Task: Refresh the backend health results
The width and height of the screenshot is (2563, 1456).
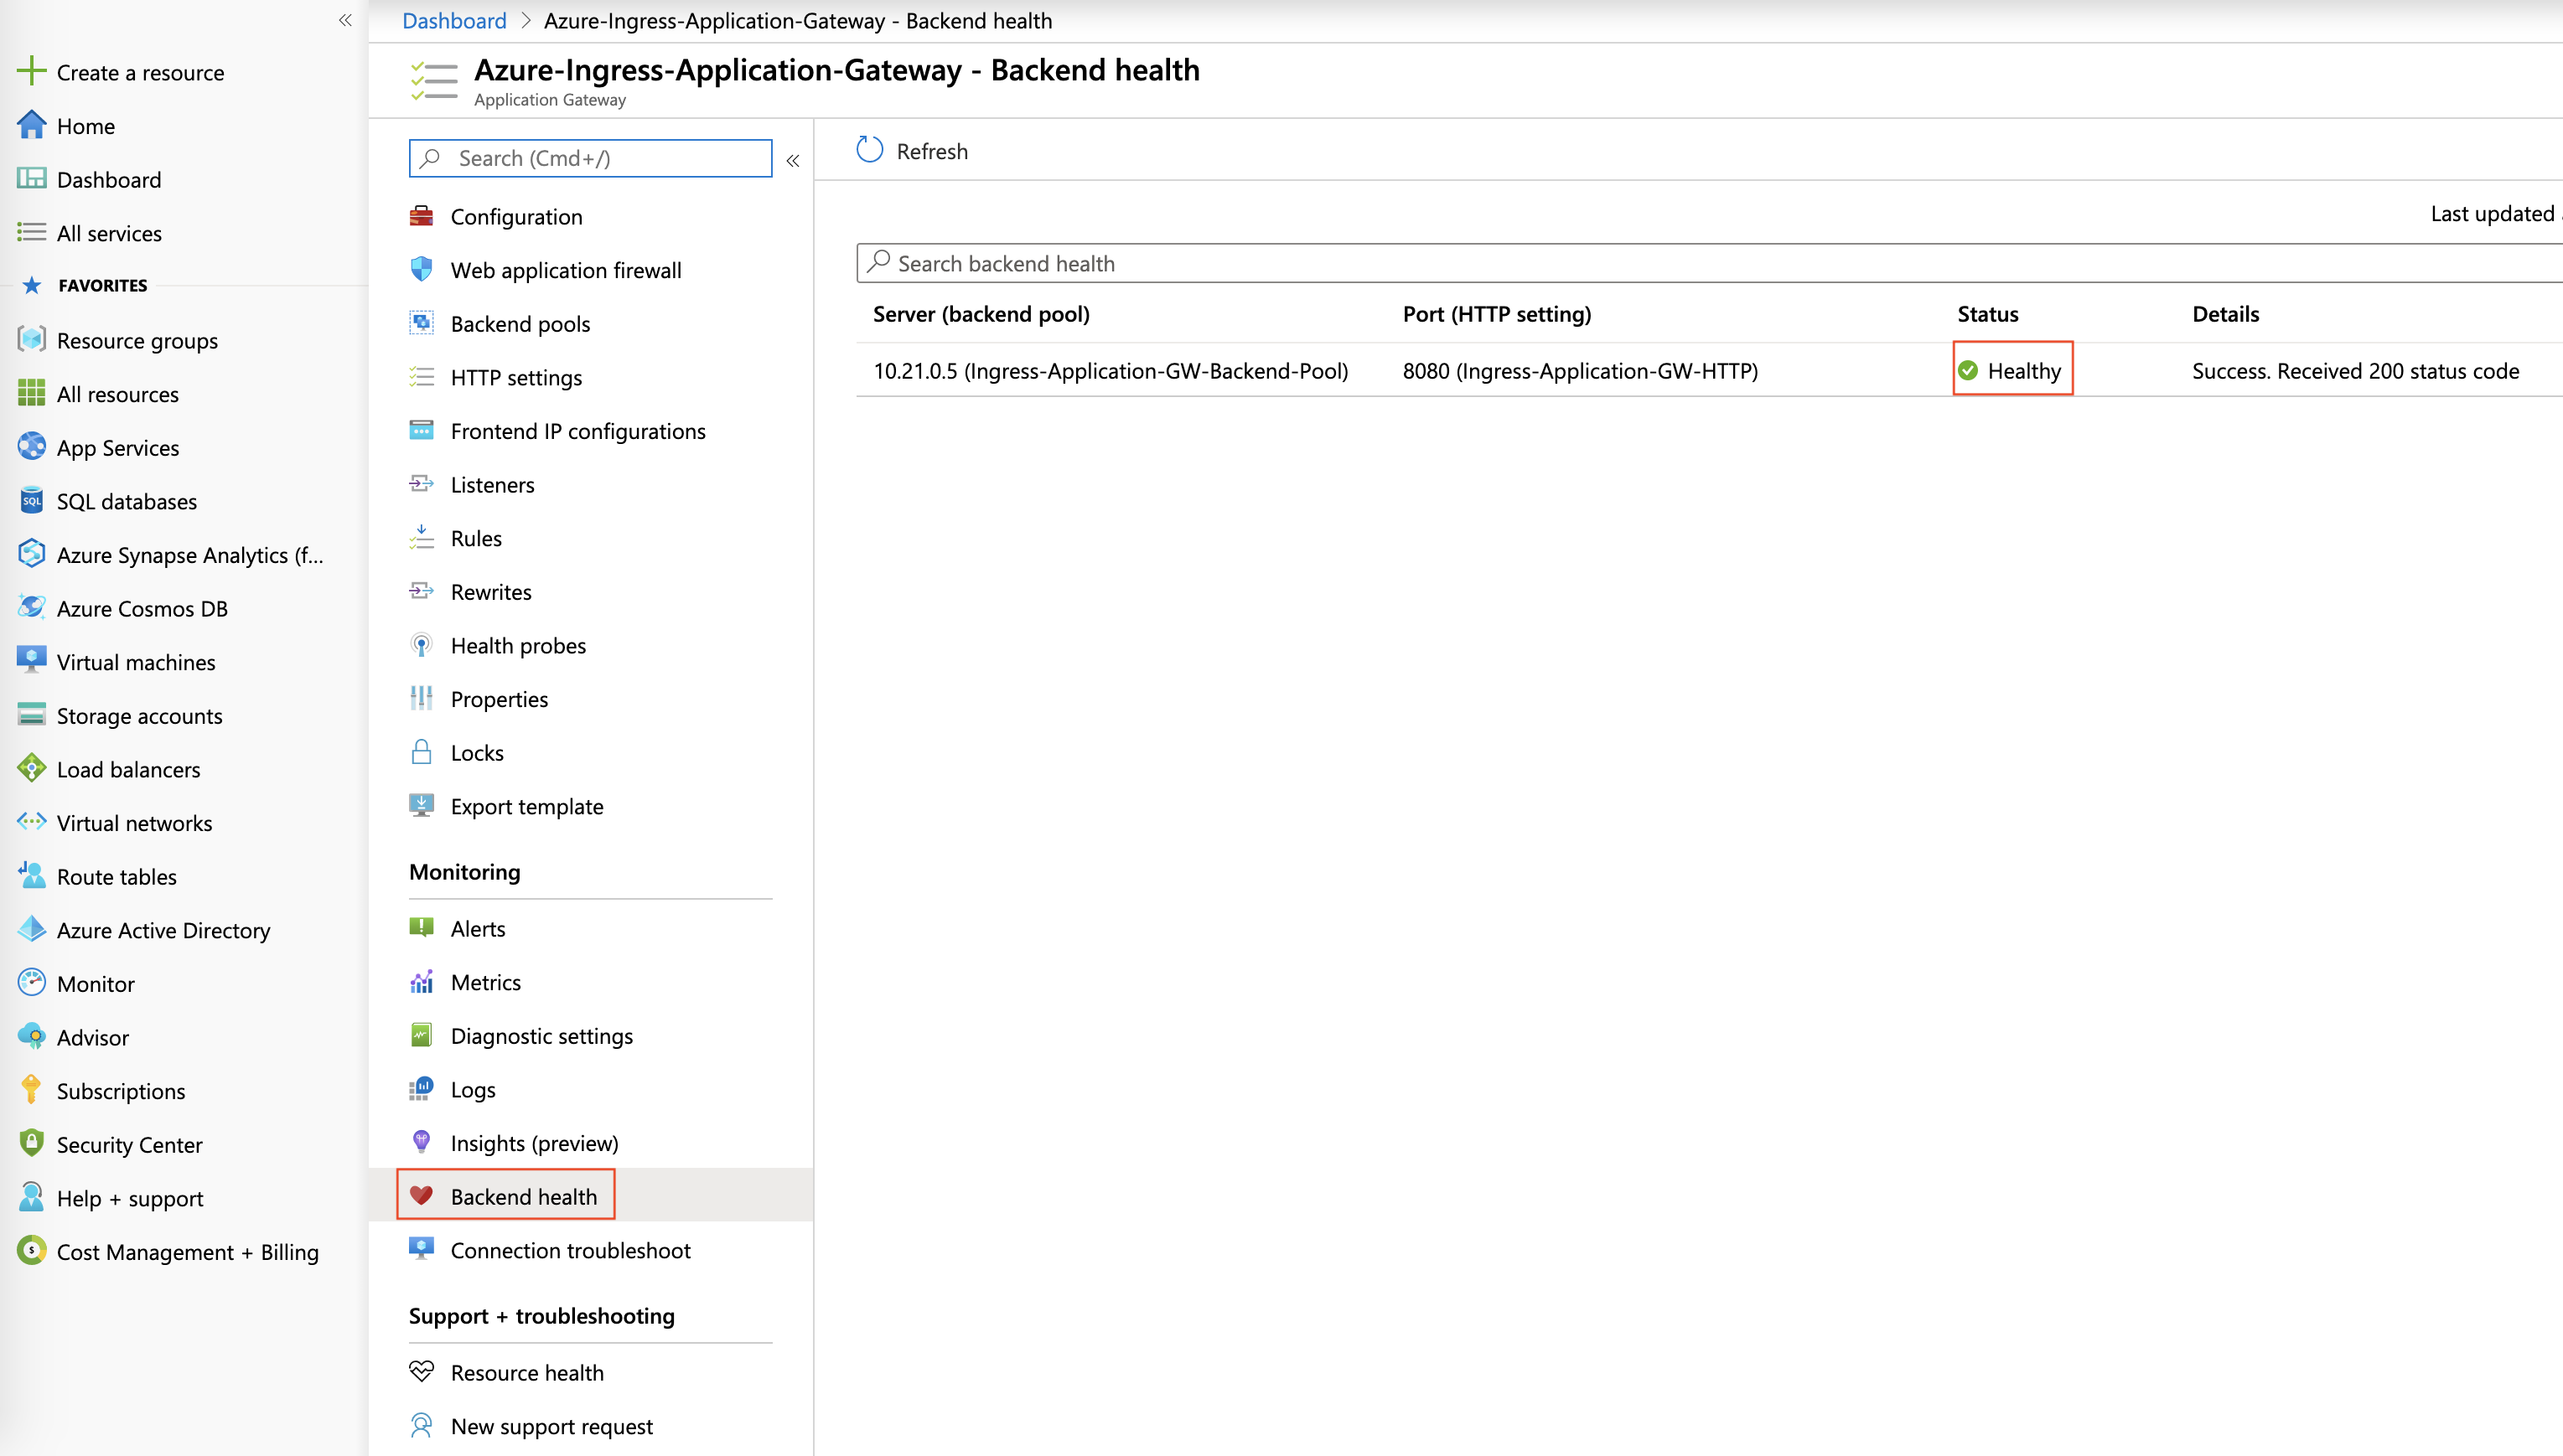Action: (x=910, y=150)
